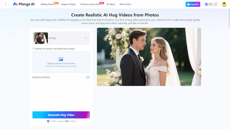Open the Talking Photo menu item
Screen dimensions: 230x135
point(47,4)
